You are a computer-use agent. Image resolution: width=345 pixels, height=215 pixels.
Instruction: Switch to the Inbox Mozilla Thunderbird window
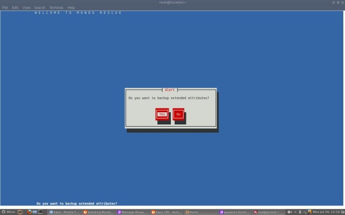tap(64, 212)
